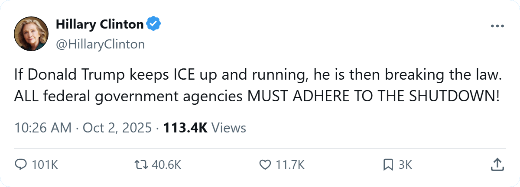The width and height of the screenshot is (520, 187).
Task: Click the 40.6K reposts count
Action: (167, 164)
